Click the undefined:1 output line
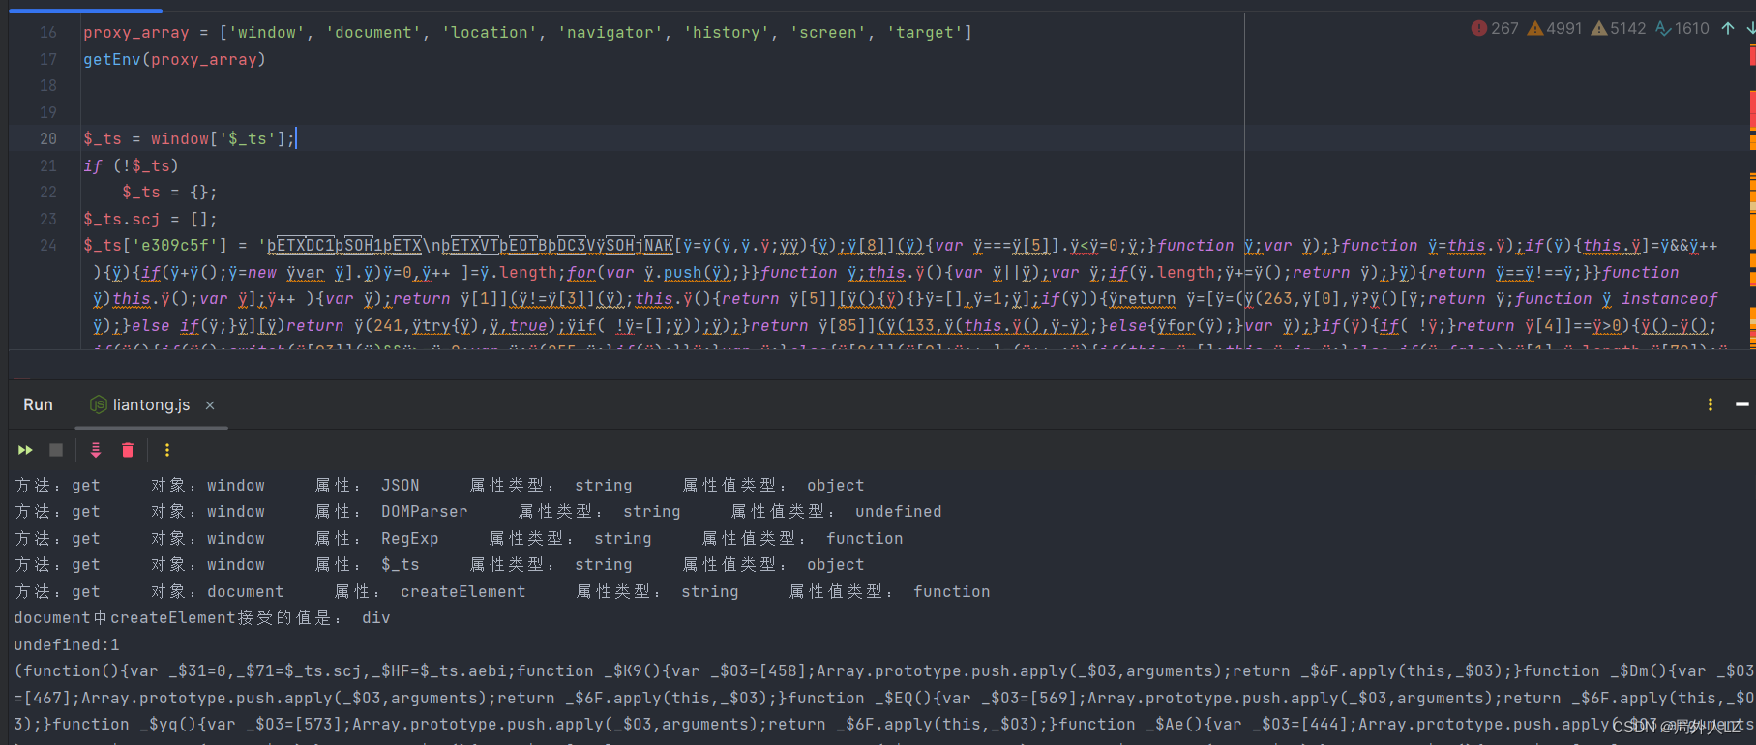Image resolution: width=1756 pixels, height=745 pixels. pos(67,644)
